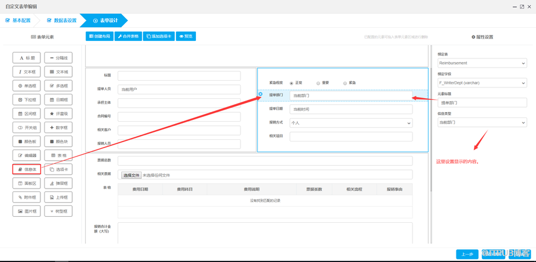Choose the 紧急 urgency radio option

click(x=345, y=83)
